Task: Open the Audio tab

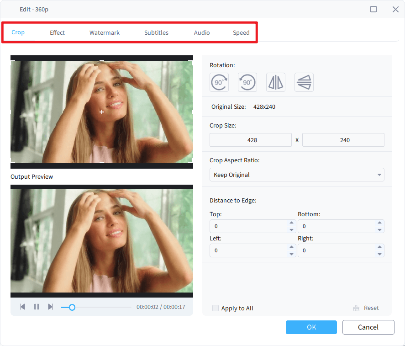Action: (201, 32)
